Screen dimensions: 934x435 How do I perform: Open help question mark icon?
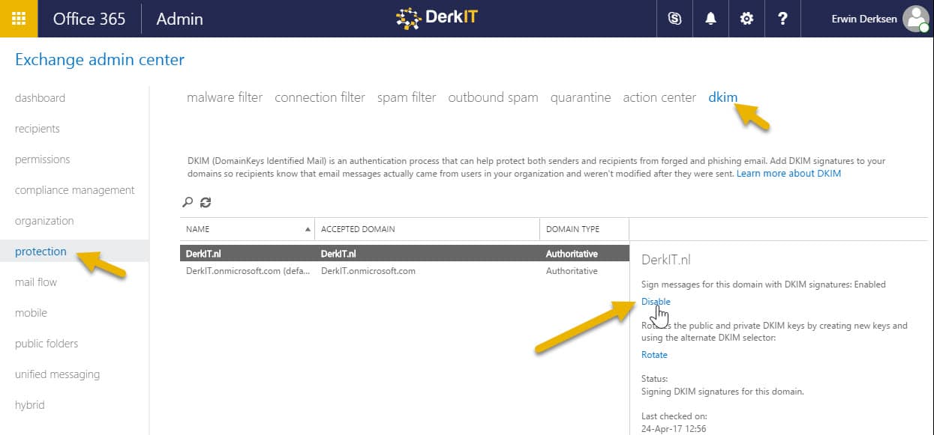tap(782, 19)
